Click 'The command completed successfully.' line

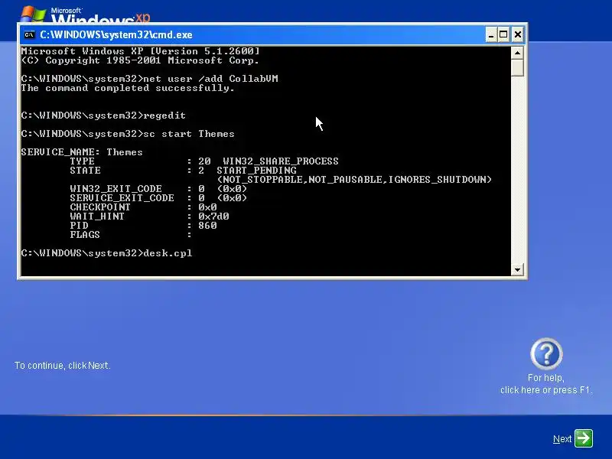[x=128, y=88]
